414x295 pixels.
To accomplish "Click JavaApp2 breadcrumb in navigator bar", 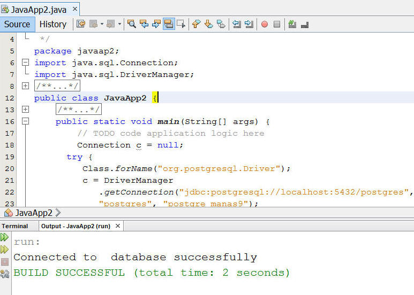I will (x=34, y=213).
